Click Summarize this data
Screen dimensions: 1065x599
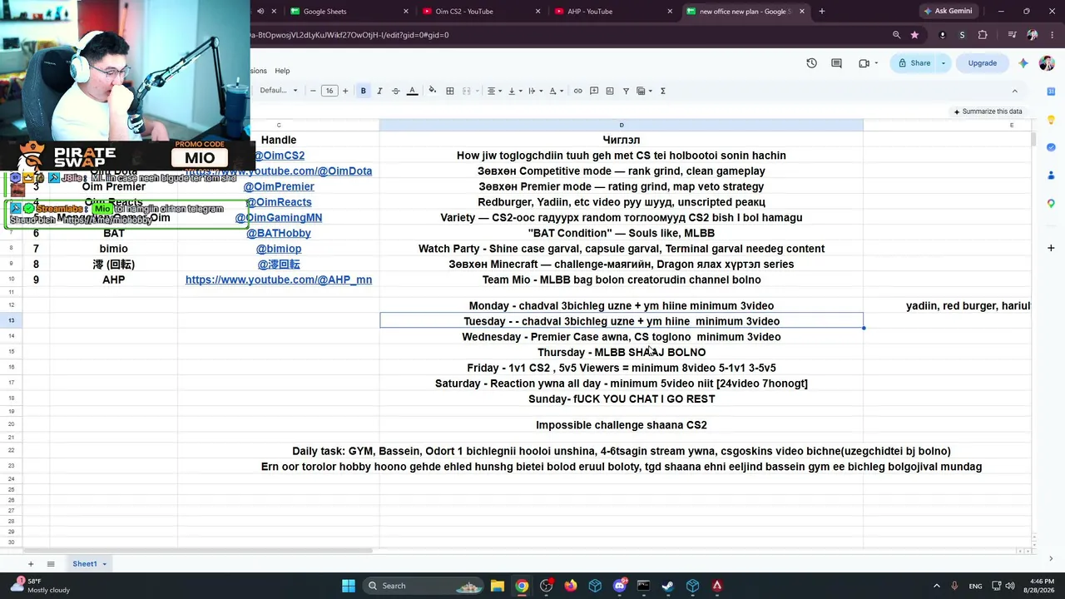point(988,111)
